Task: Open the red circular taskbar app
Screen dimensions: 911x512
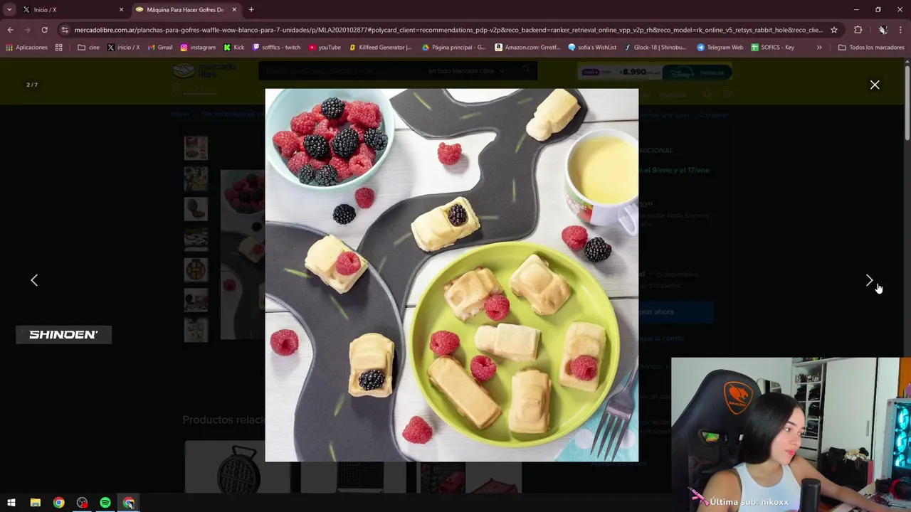Action: 82,503
